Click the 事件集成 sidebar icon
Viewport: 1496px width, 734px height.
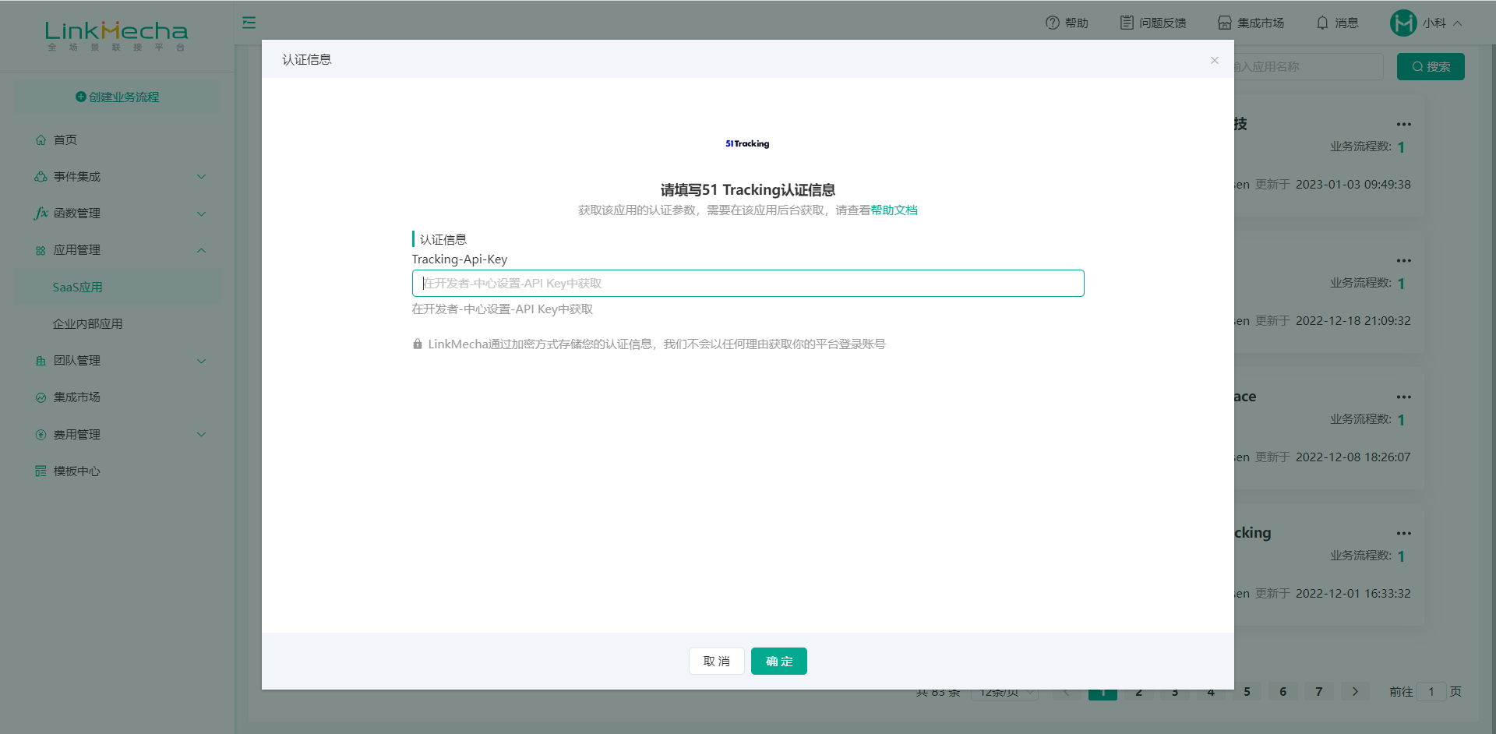41,177
